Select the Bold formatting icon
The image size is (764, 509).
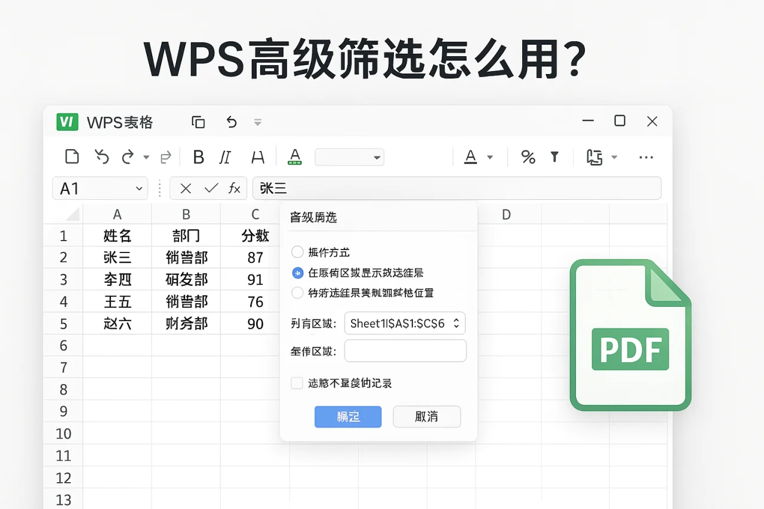click(198, 157)
